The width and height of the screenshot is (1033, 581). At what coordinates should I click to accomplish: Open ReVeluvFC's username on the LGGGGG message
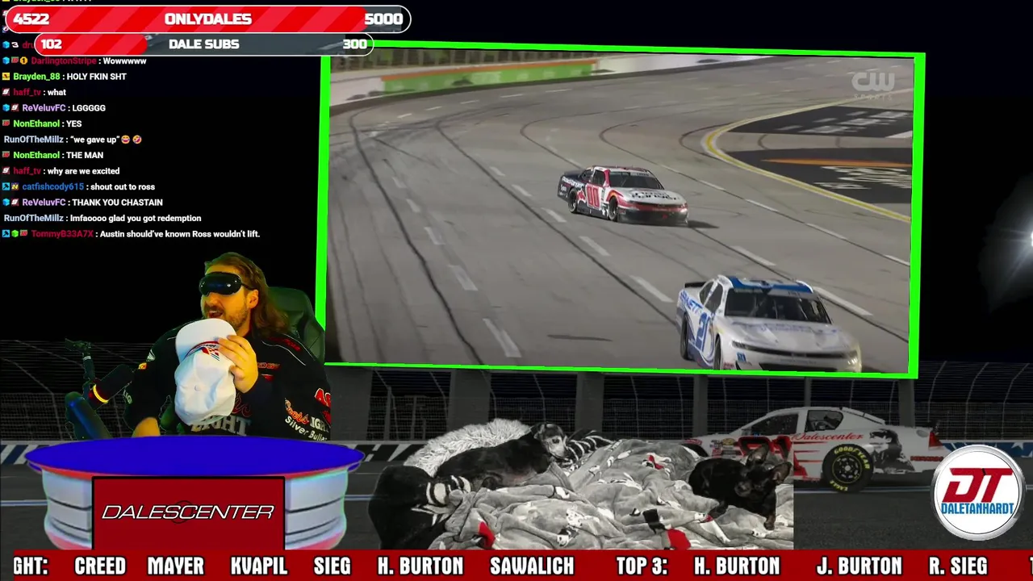(44, 108)
